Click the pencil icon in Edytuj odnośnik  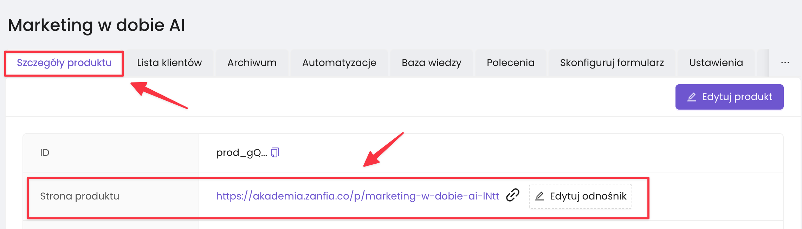[540, 196]
